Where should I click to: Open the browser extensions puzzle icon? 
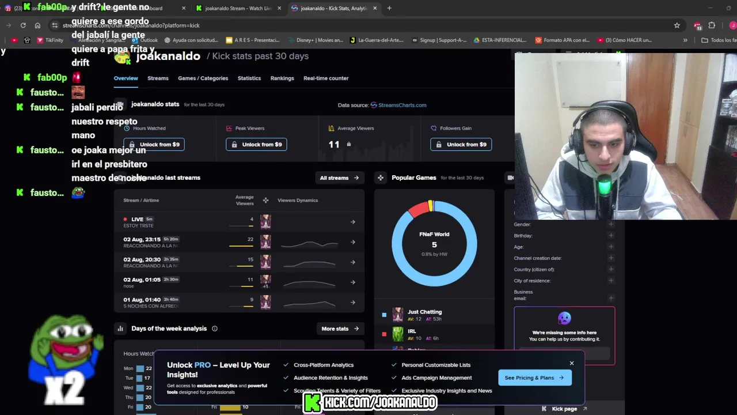click(712, 25)
